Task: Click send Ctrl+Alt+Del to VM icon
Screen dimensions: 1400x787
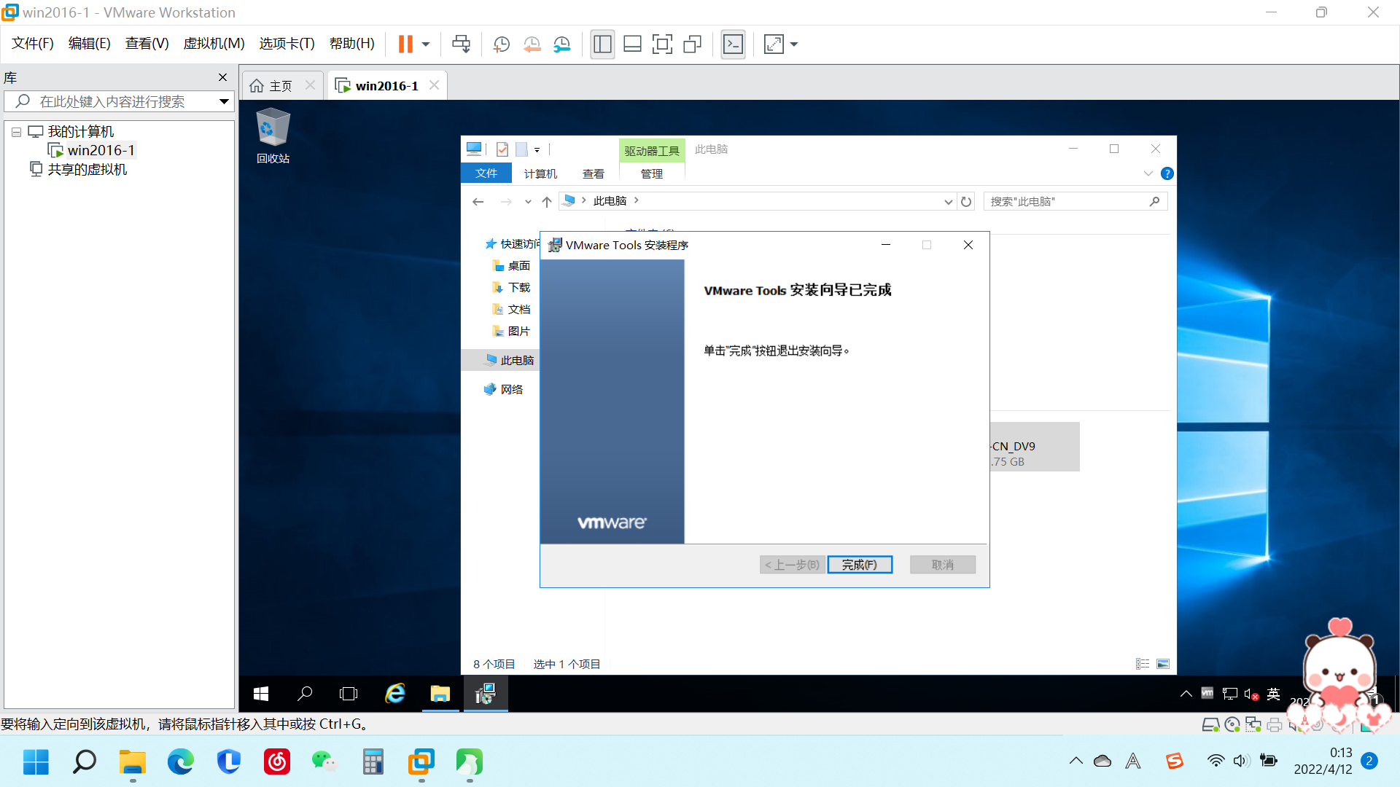Action: click(x=461, y=44)
